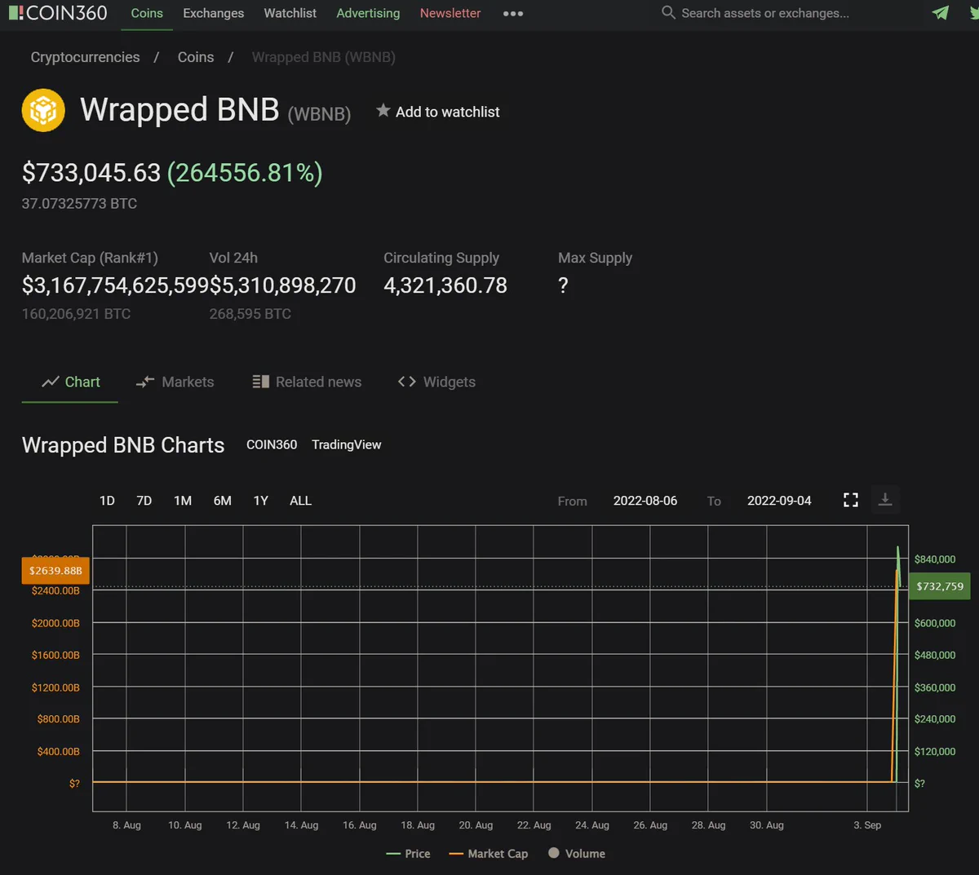The image size is (979, 875).
Task: Select TradingView chart source
Action: [347, 444]
